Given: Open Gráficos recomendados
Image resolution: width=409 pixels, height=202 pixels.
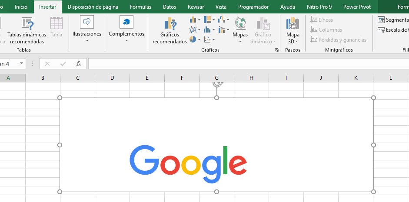Looking at the screenshot, I should click(170, 31).
